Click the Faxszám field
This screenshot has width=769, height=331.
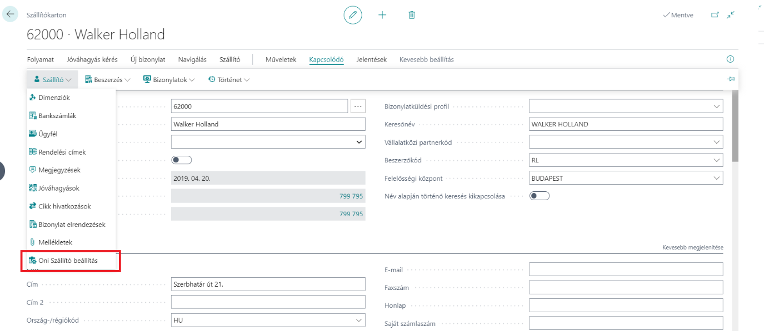click(x=626, y=287)
